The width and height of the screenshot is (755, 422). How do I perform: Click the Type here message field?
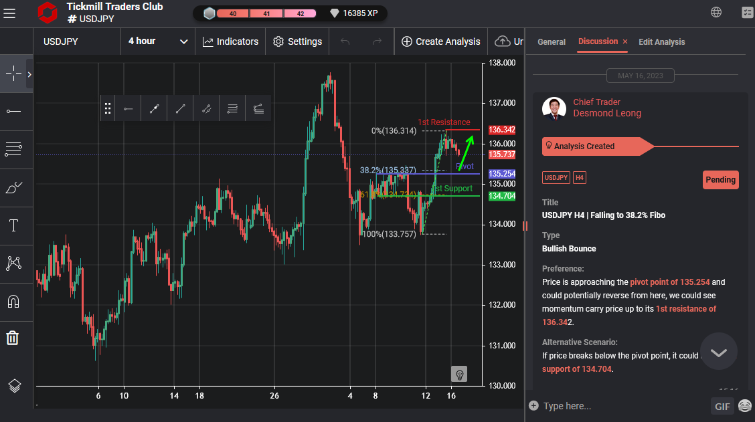pyautogui.click(x=624, y=406)
